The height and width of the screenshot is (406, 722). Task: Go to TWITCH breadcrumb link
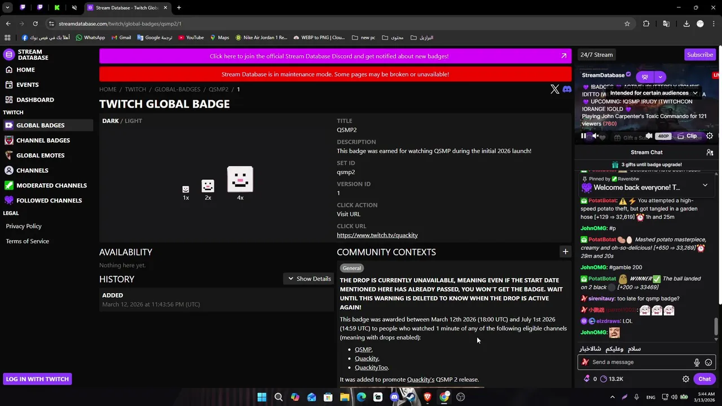[x=135, y=89]
